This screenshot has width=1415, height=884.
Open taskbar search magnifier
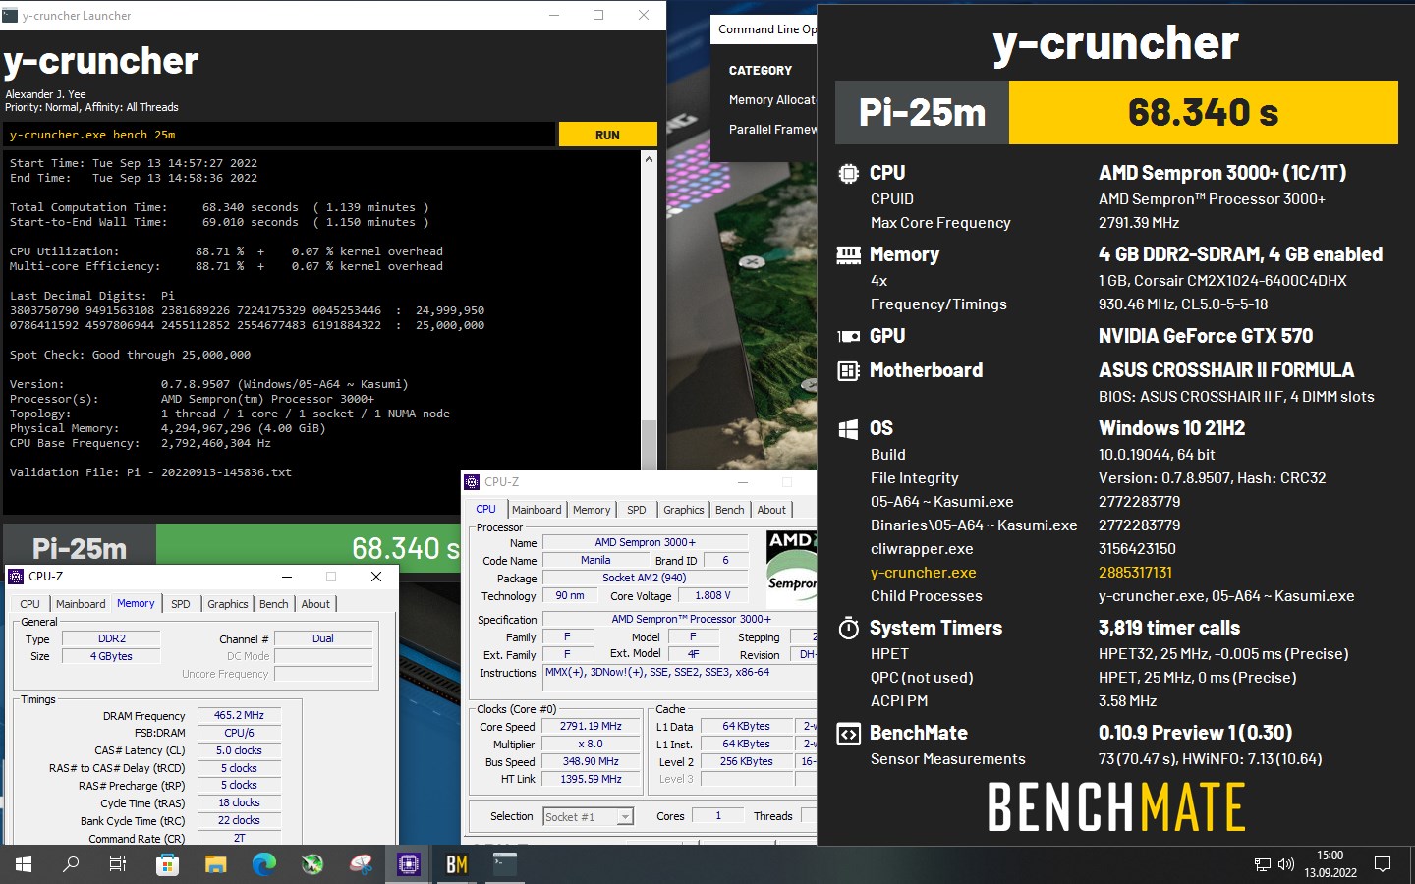71,864
